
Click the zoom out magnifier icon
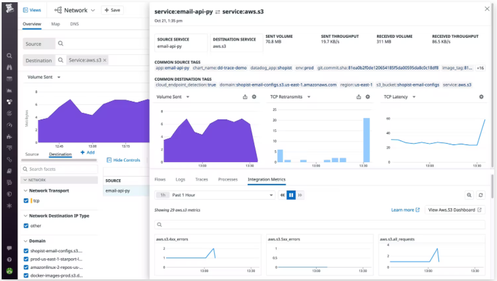pos(469,195)
